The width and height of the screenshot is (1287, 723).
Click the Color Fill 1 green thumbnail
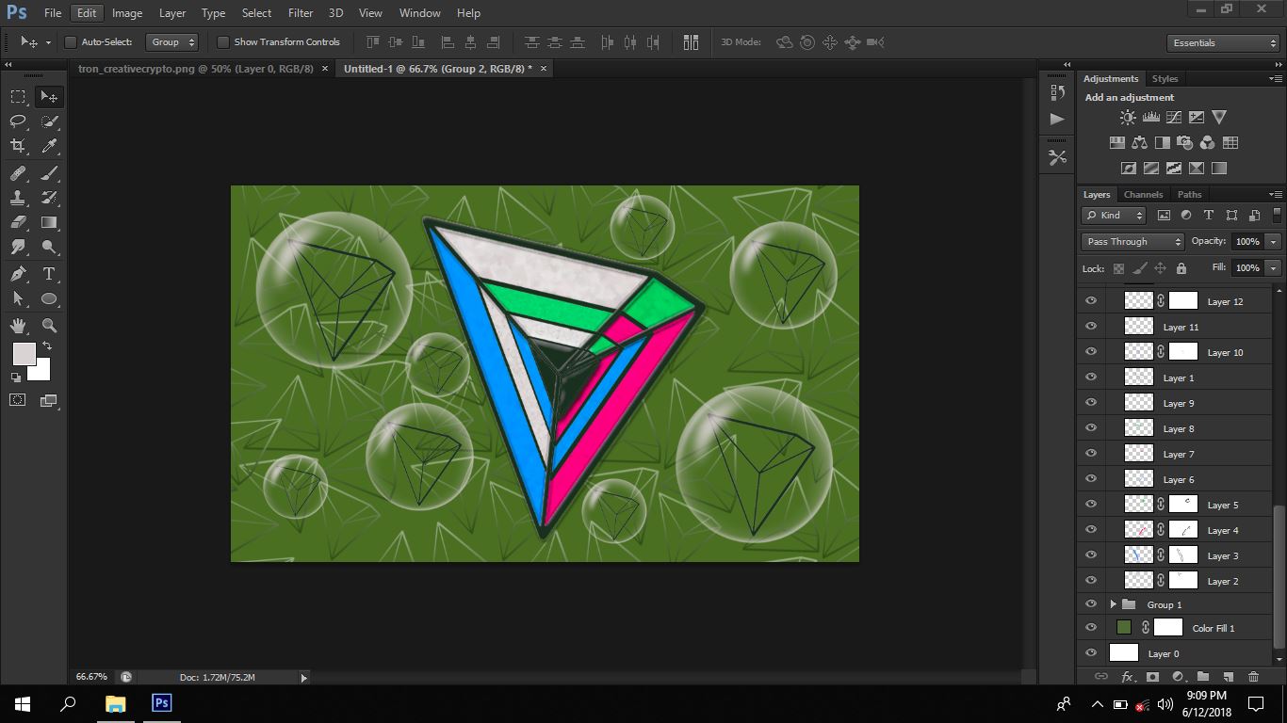click(x=1123, y=628)
